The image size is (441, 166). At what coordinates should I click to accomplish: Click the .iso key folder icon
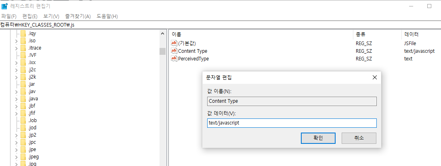(23, 41)
